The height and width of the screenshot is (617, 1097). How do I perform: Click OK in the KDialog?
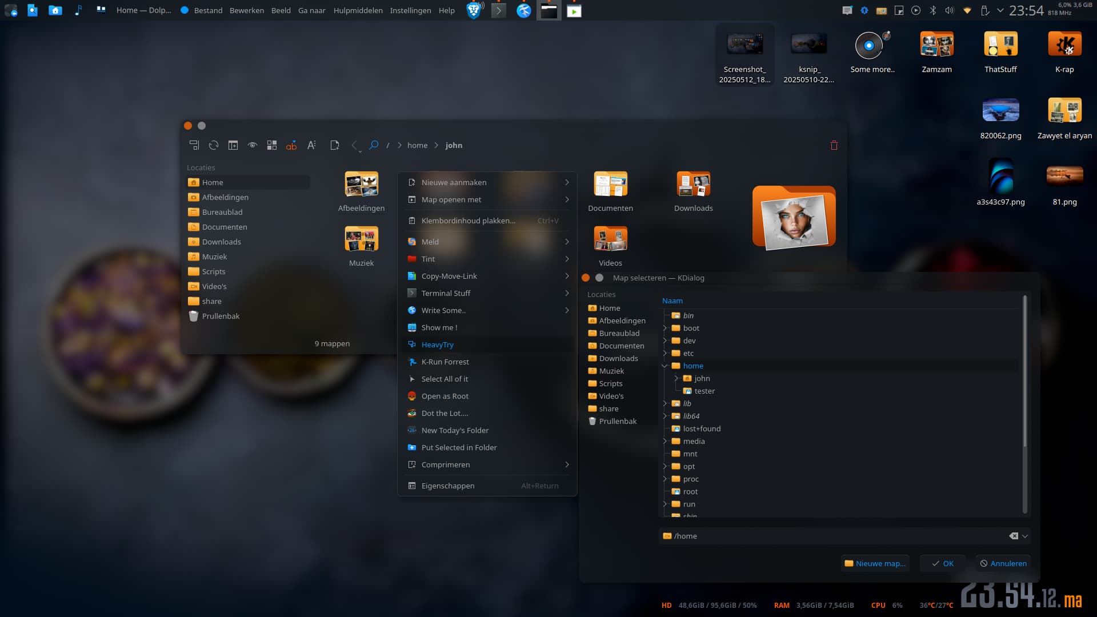coord(942,563)
